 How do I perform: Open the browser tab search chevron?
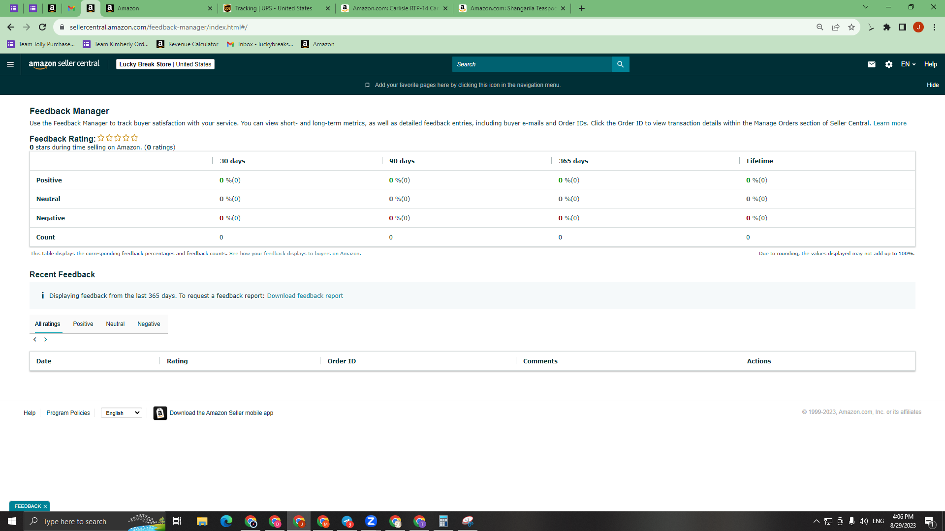[x=866, y=7]
